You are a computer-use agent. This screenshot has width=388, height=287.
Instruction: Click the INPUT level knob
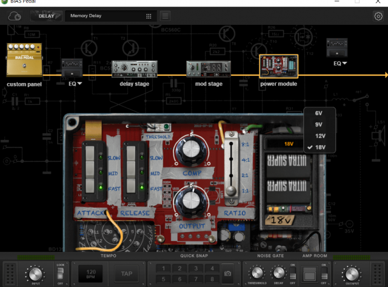click(x=35, y=274)
